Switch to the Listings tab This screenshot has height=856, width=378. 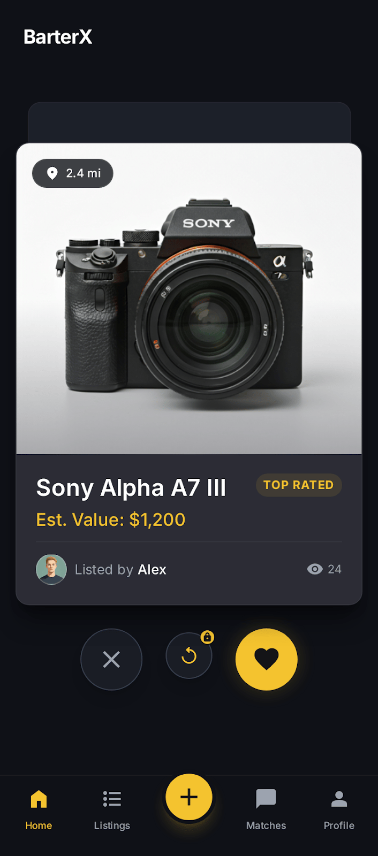coord(112,810)
